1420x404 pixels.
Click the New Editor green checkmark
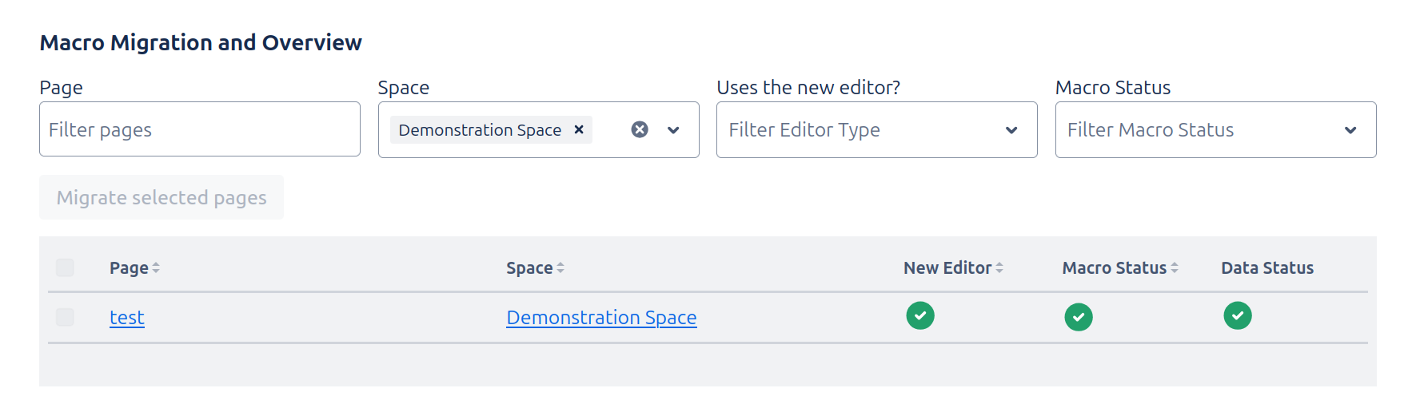[x=920, y=315]
